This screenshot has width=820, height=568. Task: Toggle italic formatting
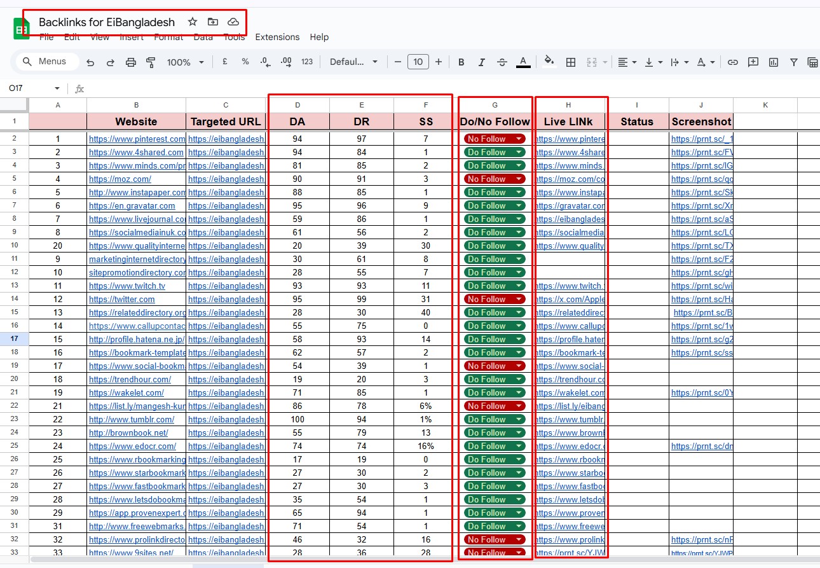click(x=481, y=62)
